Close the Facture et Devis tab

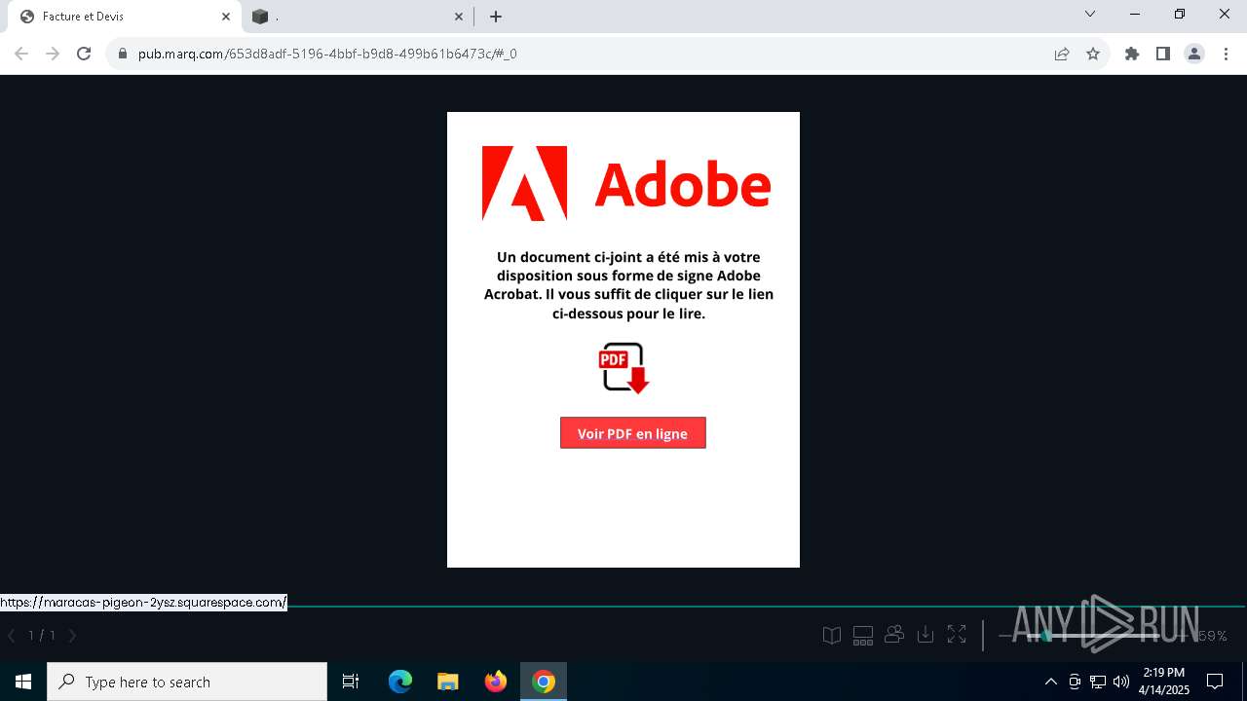pos(226,17)
